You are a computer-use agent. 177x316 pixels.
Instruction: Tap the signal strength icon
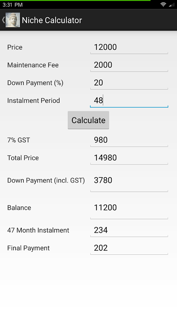171,5
